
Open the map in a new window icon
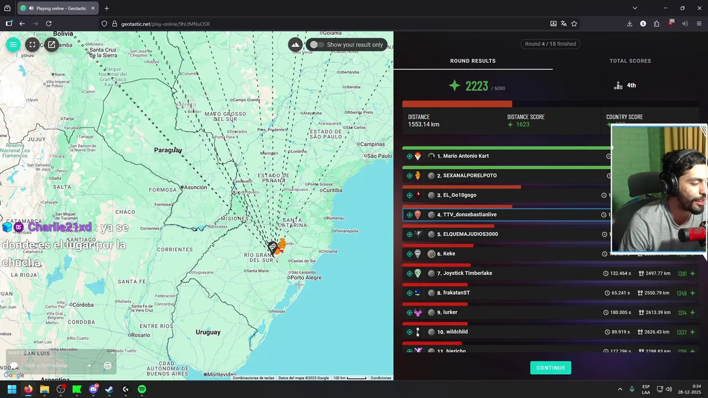[51, 45]
